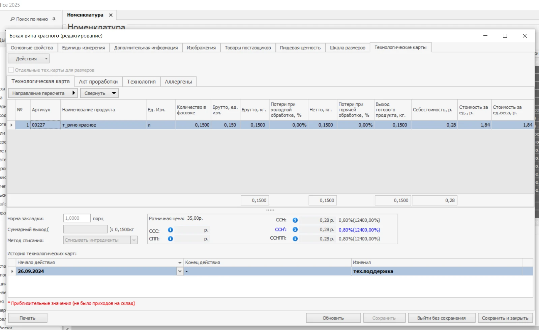Viewport: 539px width, 330px height.
Task: Open the Акт проработки tab
Action: point(98,82)
